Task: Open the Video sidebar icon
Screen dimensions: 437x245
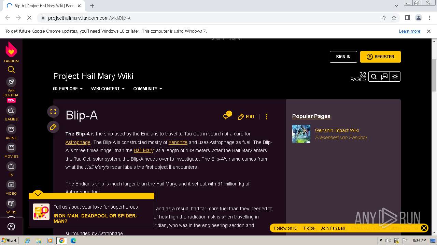Action: pos(11,185)
